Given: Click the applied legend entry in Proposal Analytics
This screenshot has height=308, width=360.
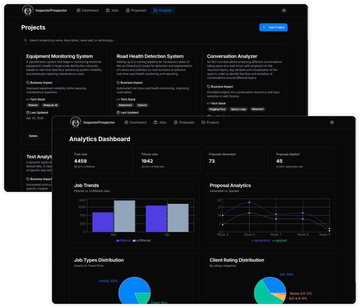Looking at the screenshot, I should 279,240.
